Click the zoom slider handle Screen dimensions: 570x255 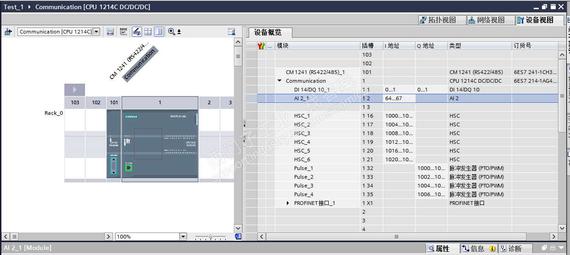(211, 237)
